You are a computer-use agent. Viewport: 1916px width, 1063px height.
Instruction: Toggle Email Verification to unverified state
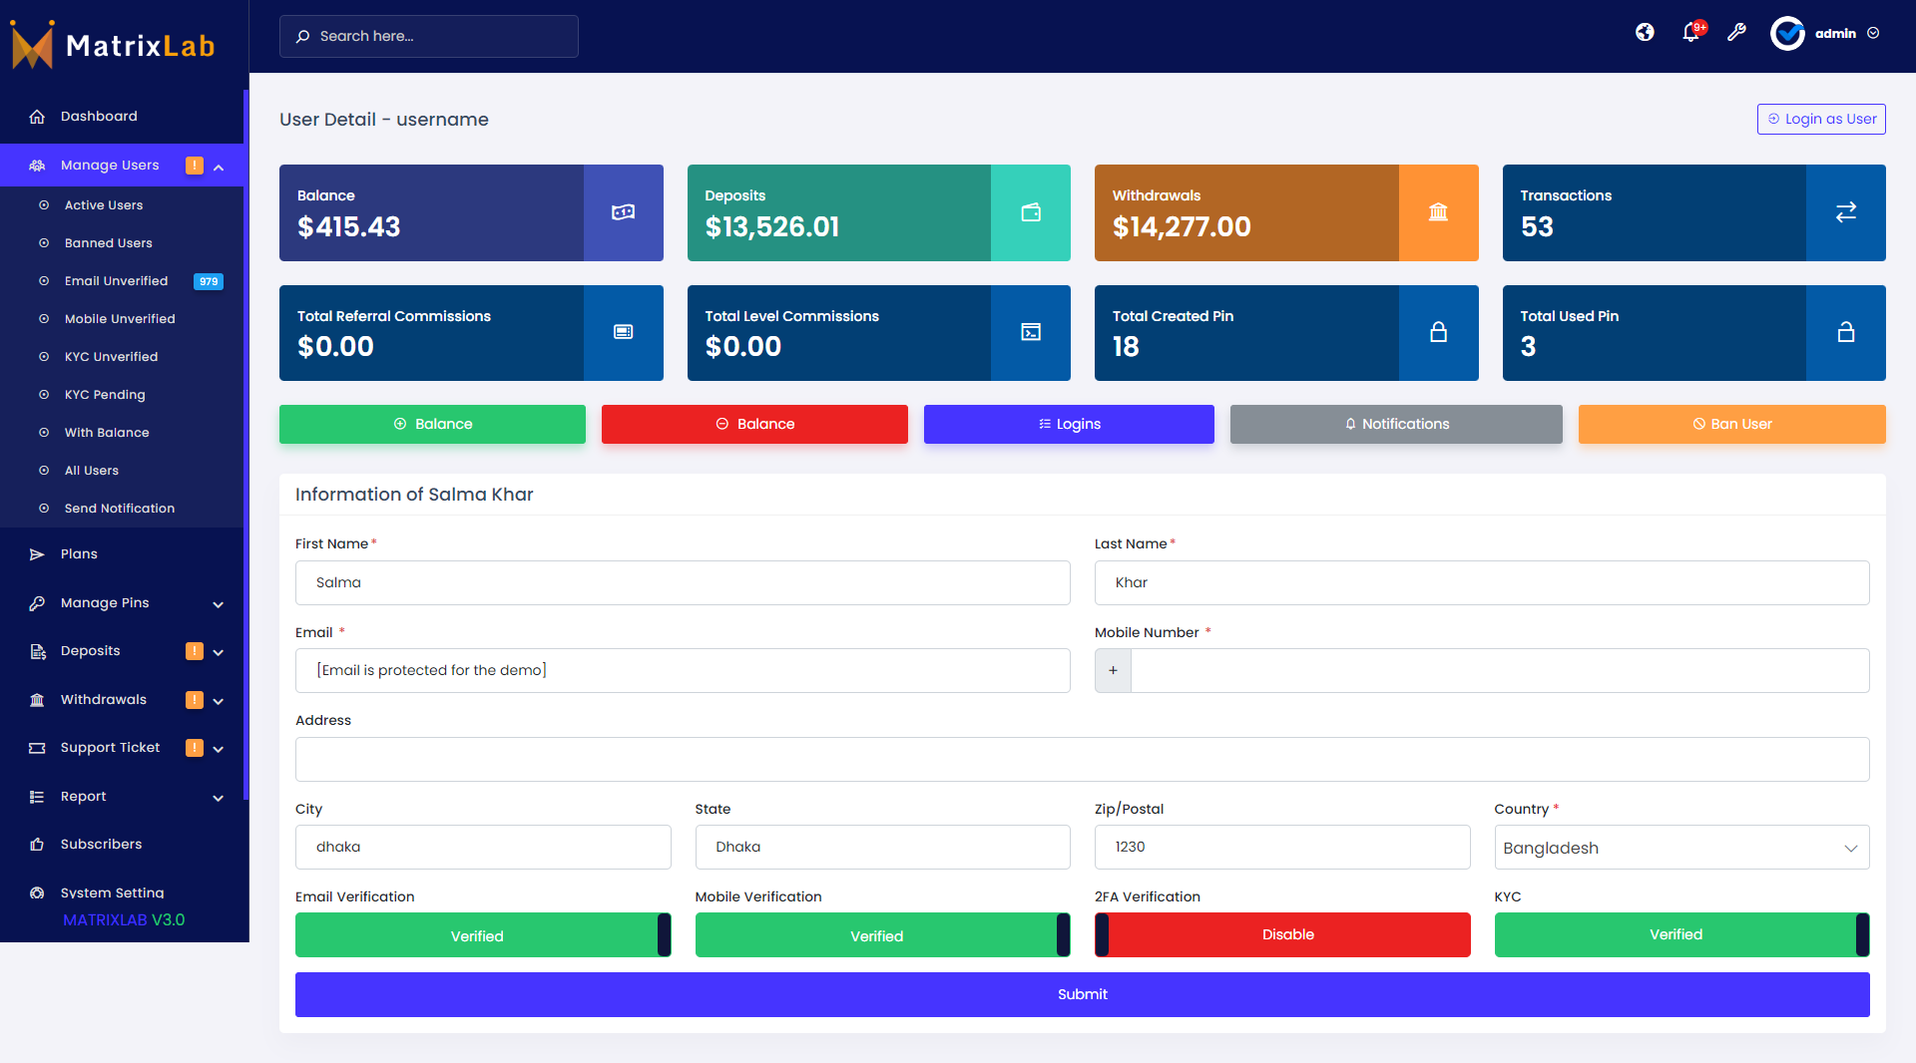click(482, 934)
